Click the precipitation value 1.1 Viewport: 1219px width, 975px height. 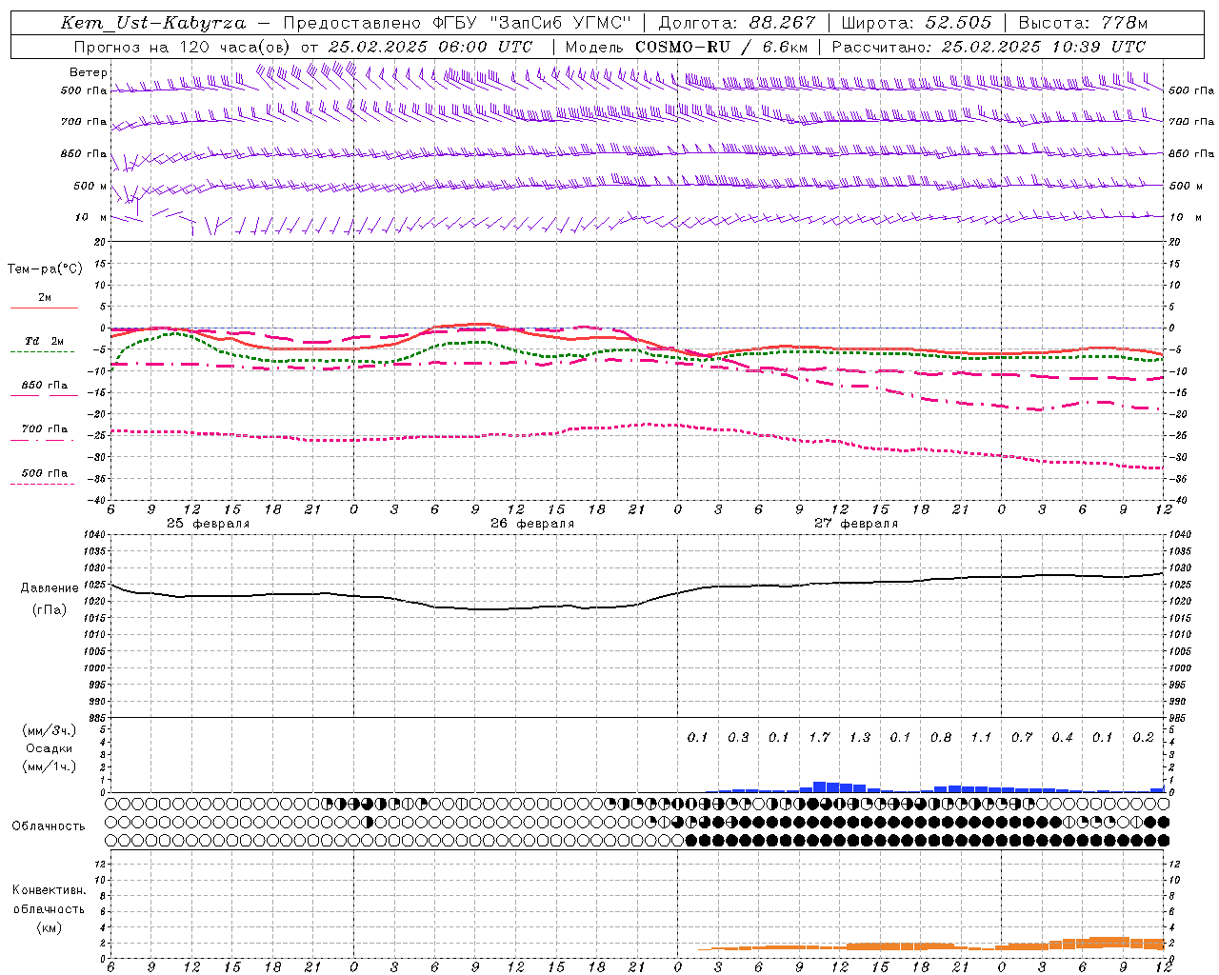pyautogui.click(x=981, y=738)
